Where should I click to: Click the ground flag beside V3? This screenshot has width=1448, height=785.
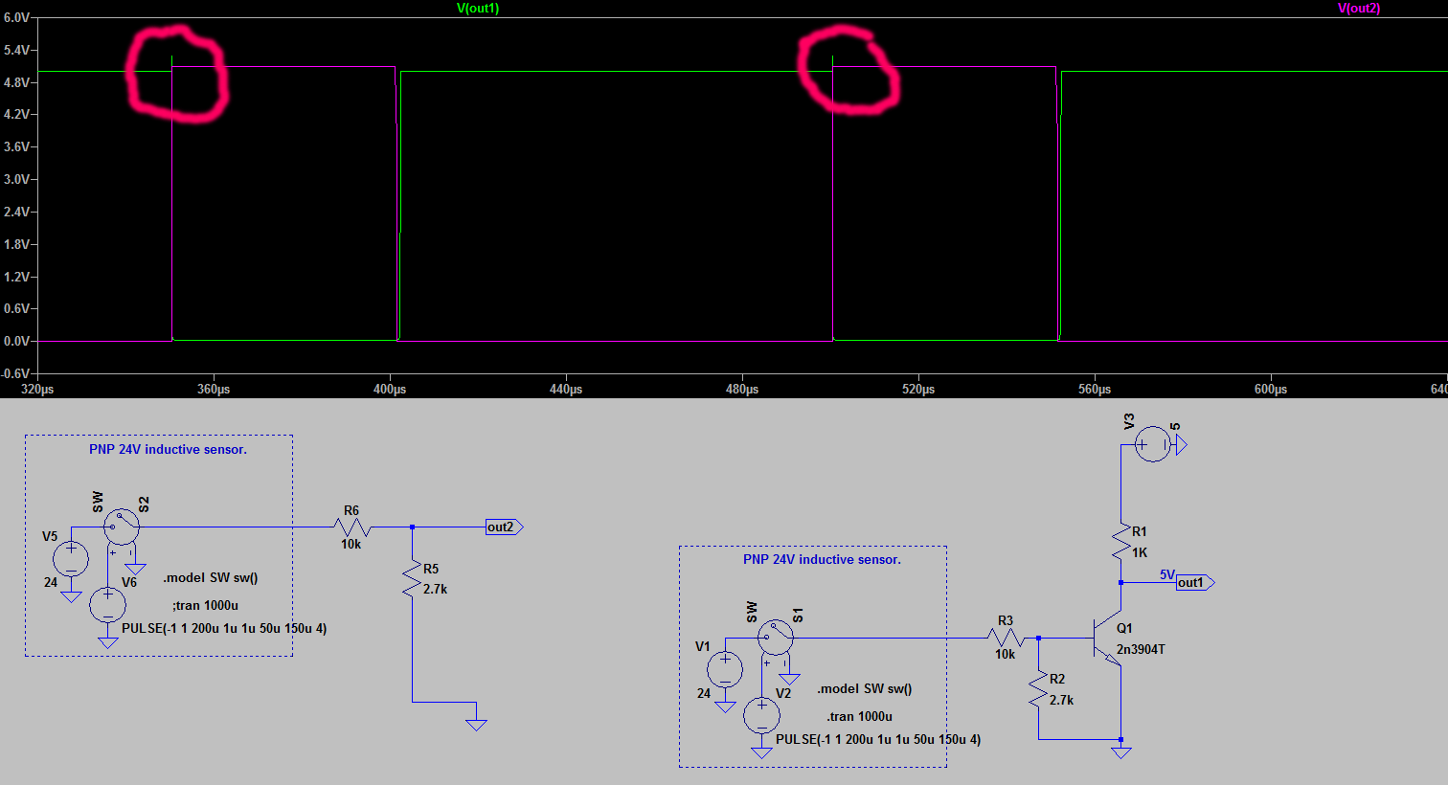point(1181,444)
